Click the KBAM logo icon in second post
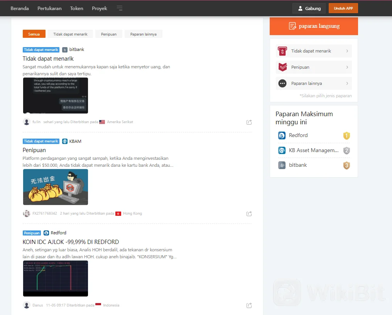Viewport: 392px width, 315px height. point(65,141)
